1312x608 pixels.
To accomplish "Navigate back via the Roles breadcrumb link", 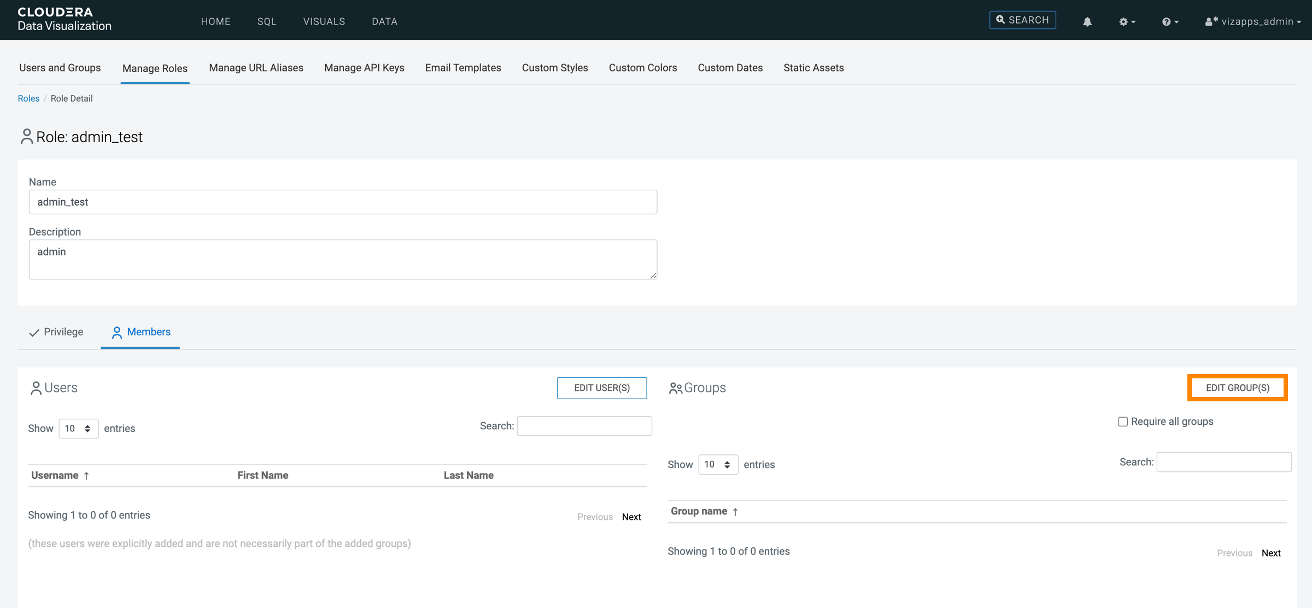I will point(28,98).
